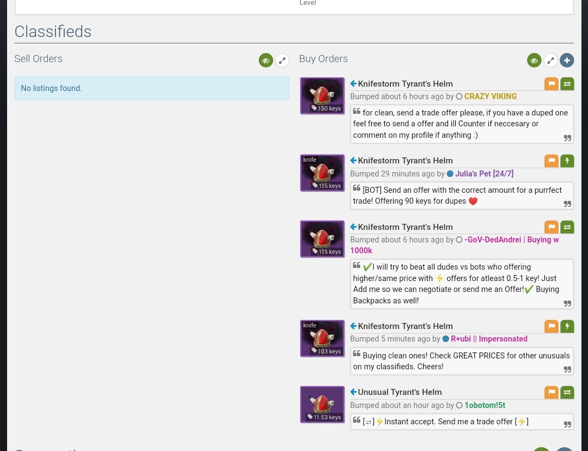
Task: Send instant offer to R+ubi
Action: [x=567, y=326]
